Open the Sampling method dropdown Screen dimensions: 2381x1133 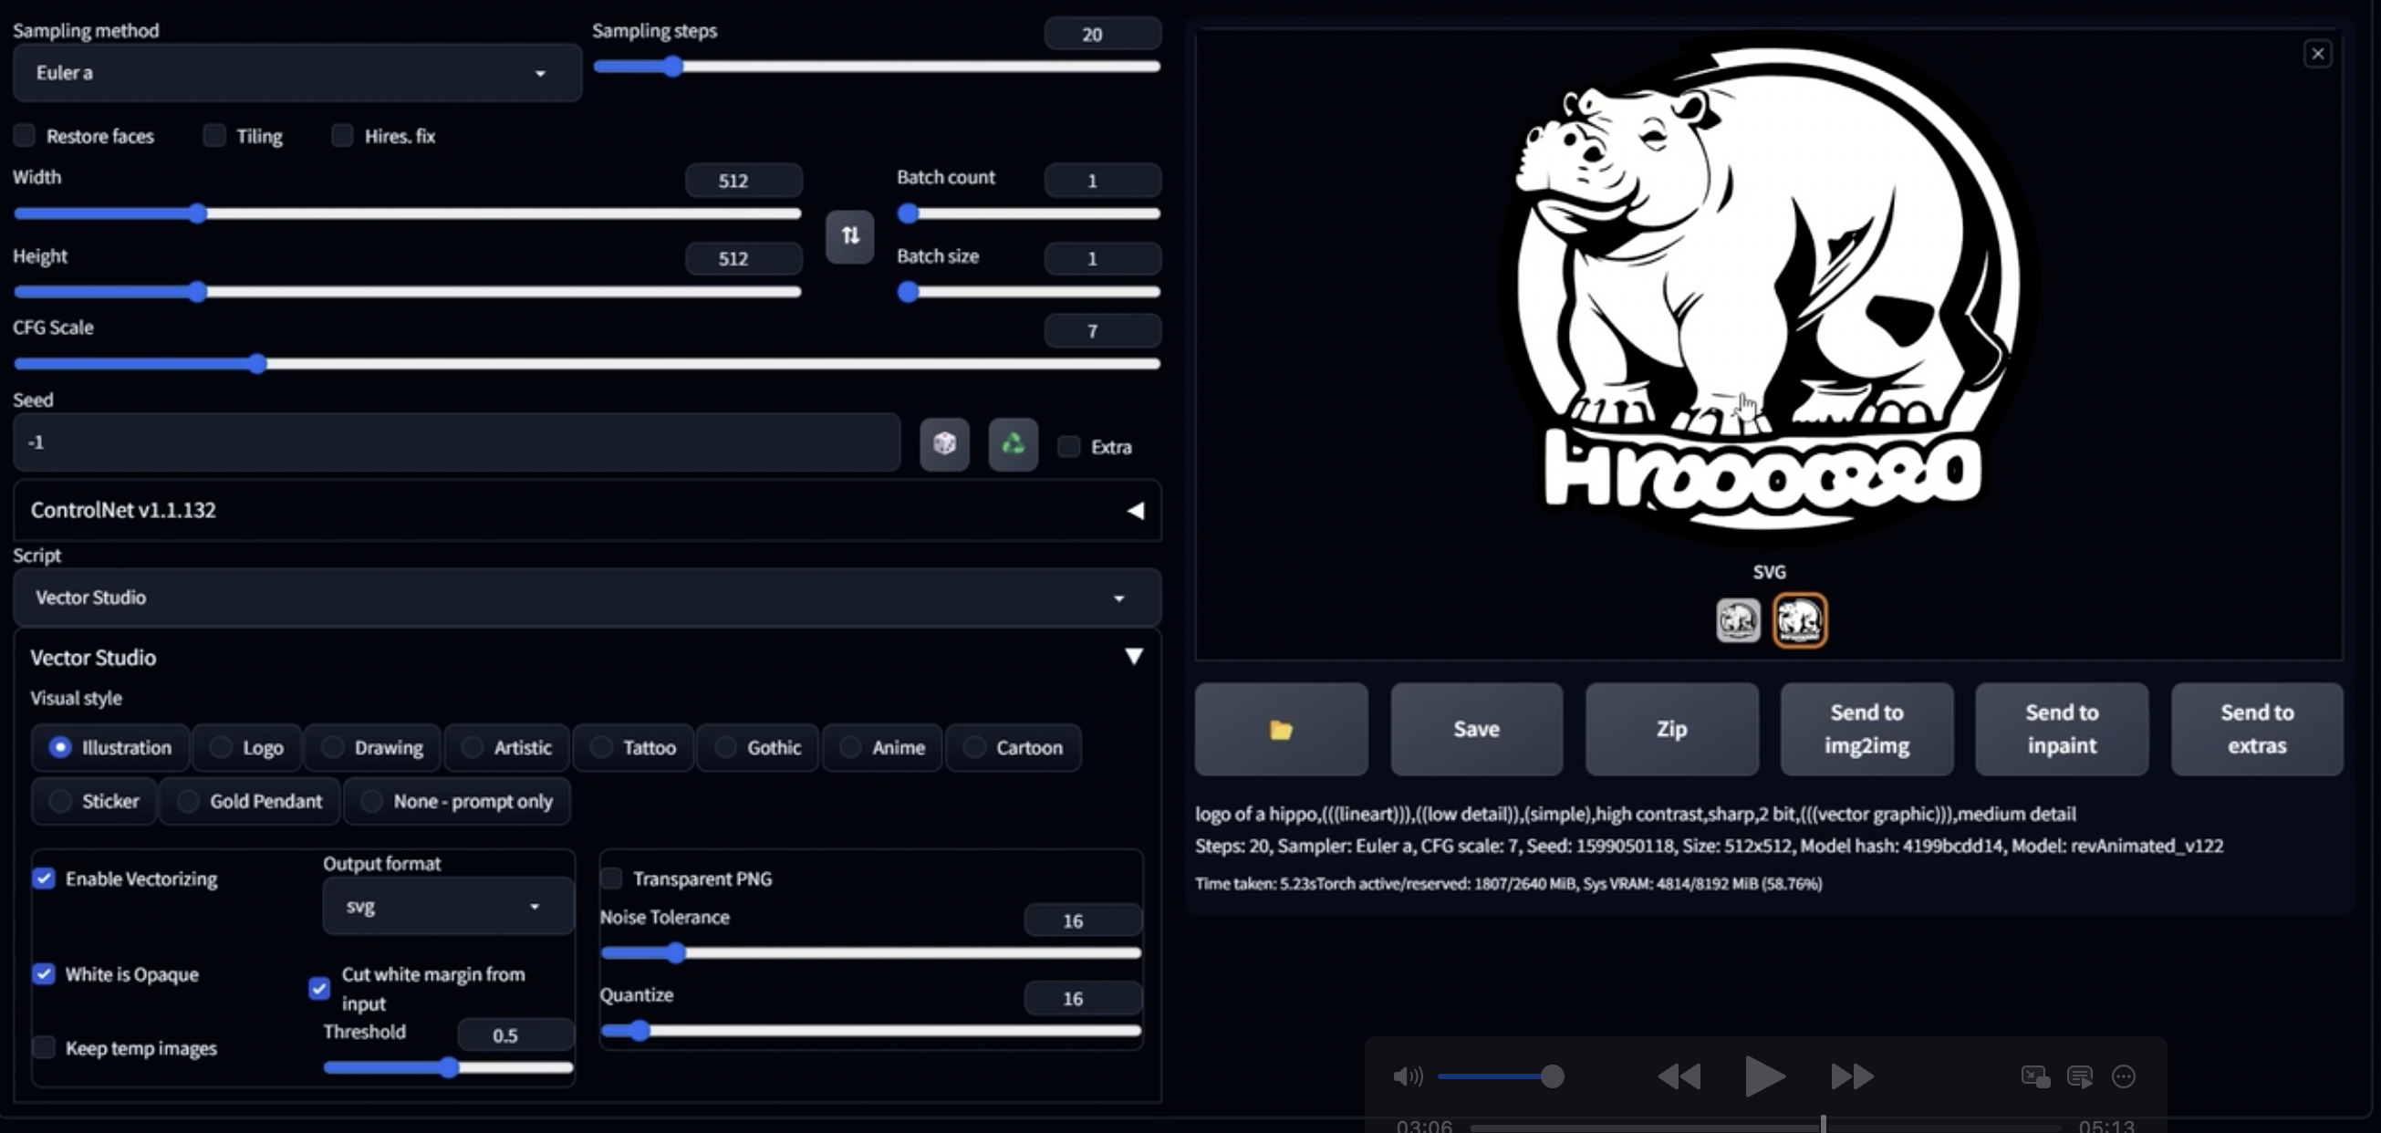coord(296,73)
